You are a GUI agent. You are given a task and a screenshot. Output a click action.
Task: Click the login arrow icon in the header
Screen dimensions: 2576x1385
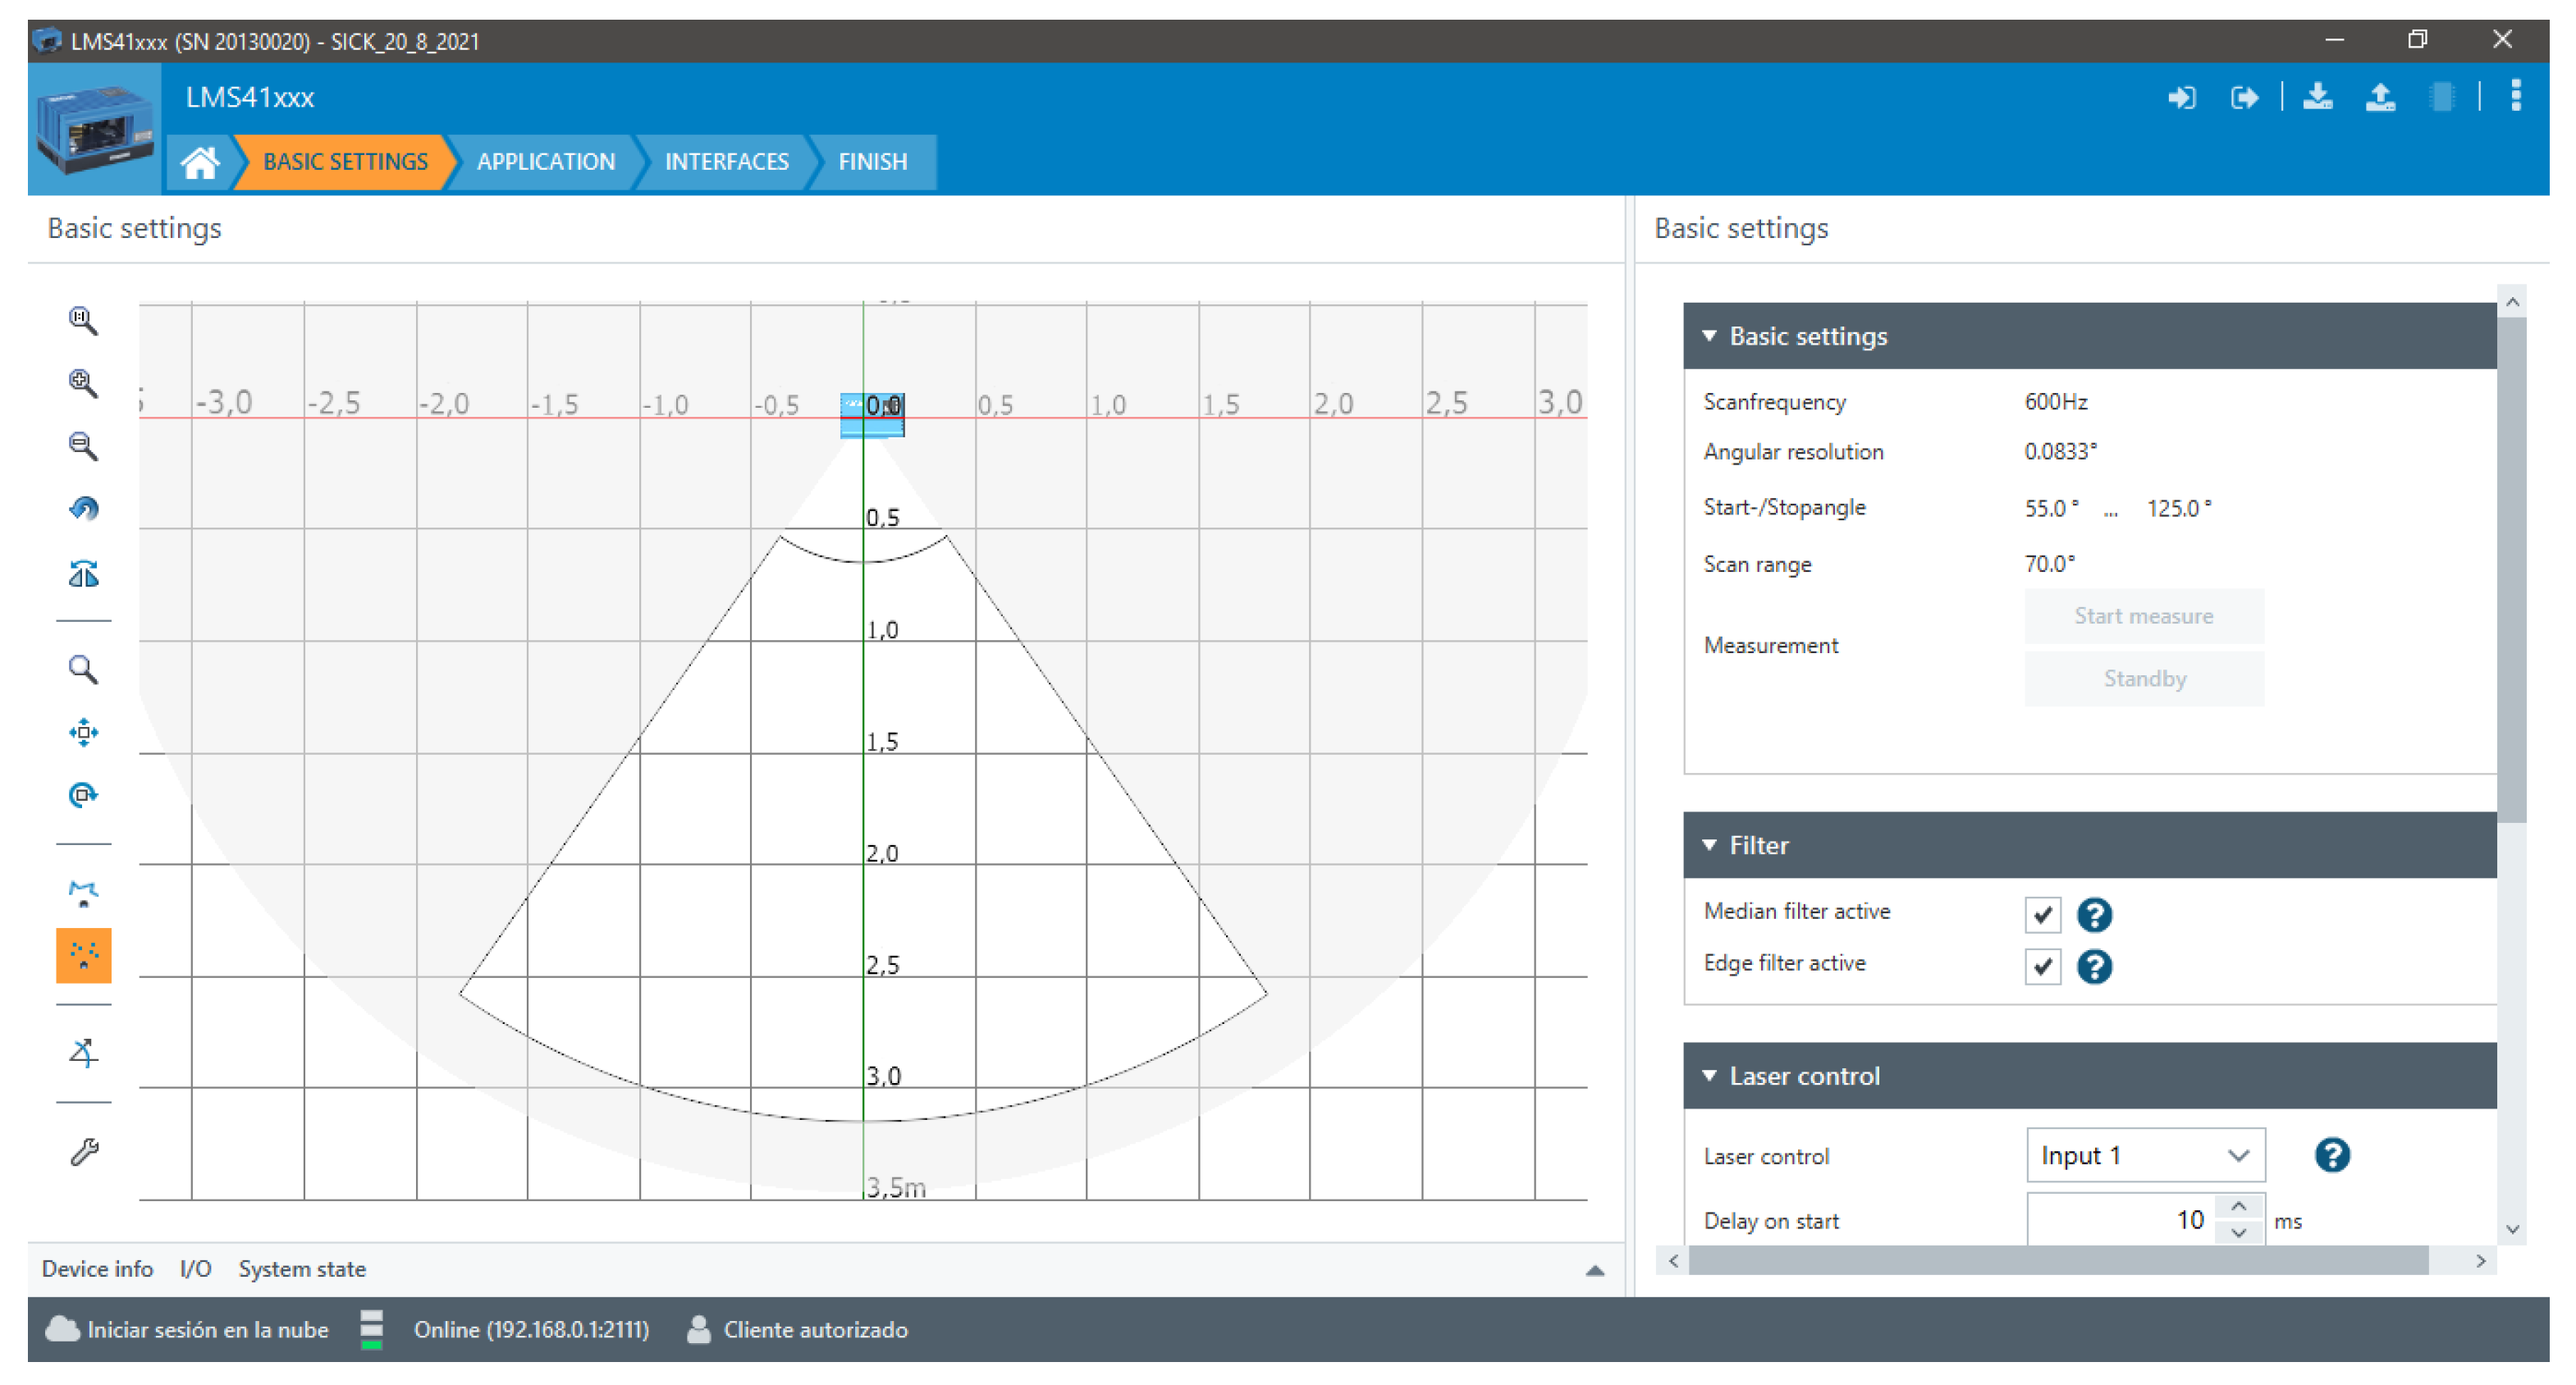pyautogui.click(x=2182, y=97)
